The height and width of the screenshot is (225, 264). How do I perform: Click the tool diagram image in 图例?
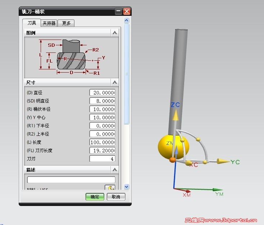(x=71, y=58)
